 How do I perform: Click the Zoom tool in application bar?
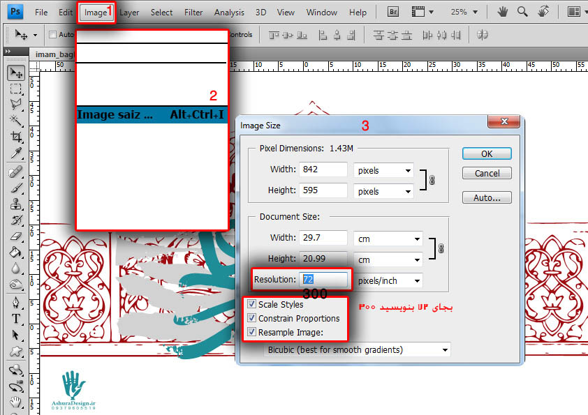pos(522,12)
